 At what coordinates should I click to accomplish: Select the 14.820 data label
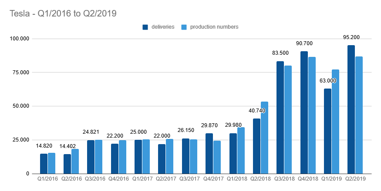coord(44,146)
